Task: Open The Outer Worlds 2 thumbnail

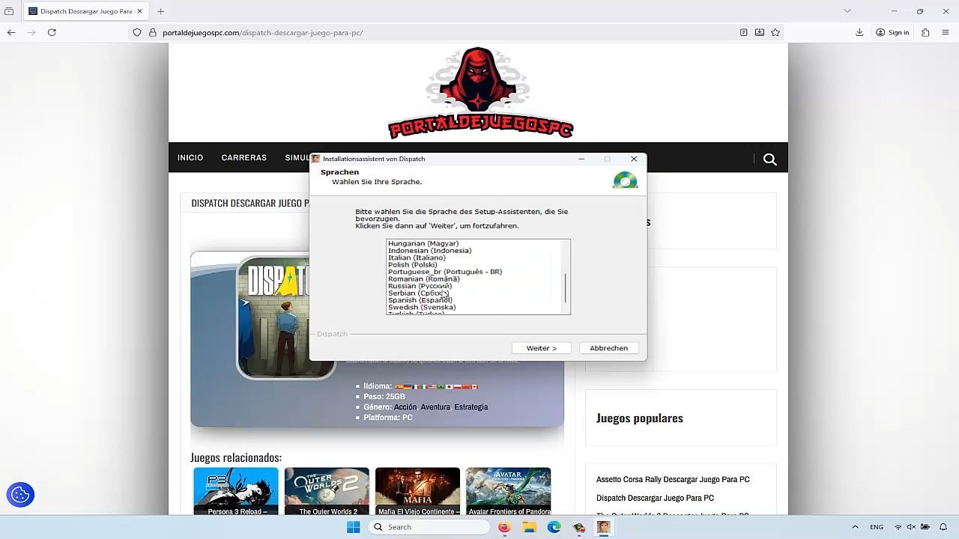Action: pos(327,491)
